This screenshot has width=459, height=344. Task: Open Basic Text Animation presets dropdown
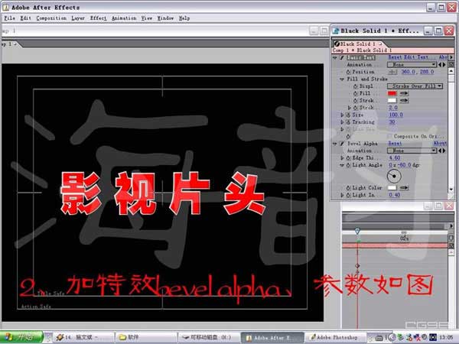[x=412, y=65]
